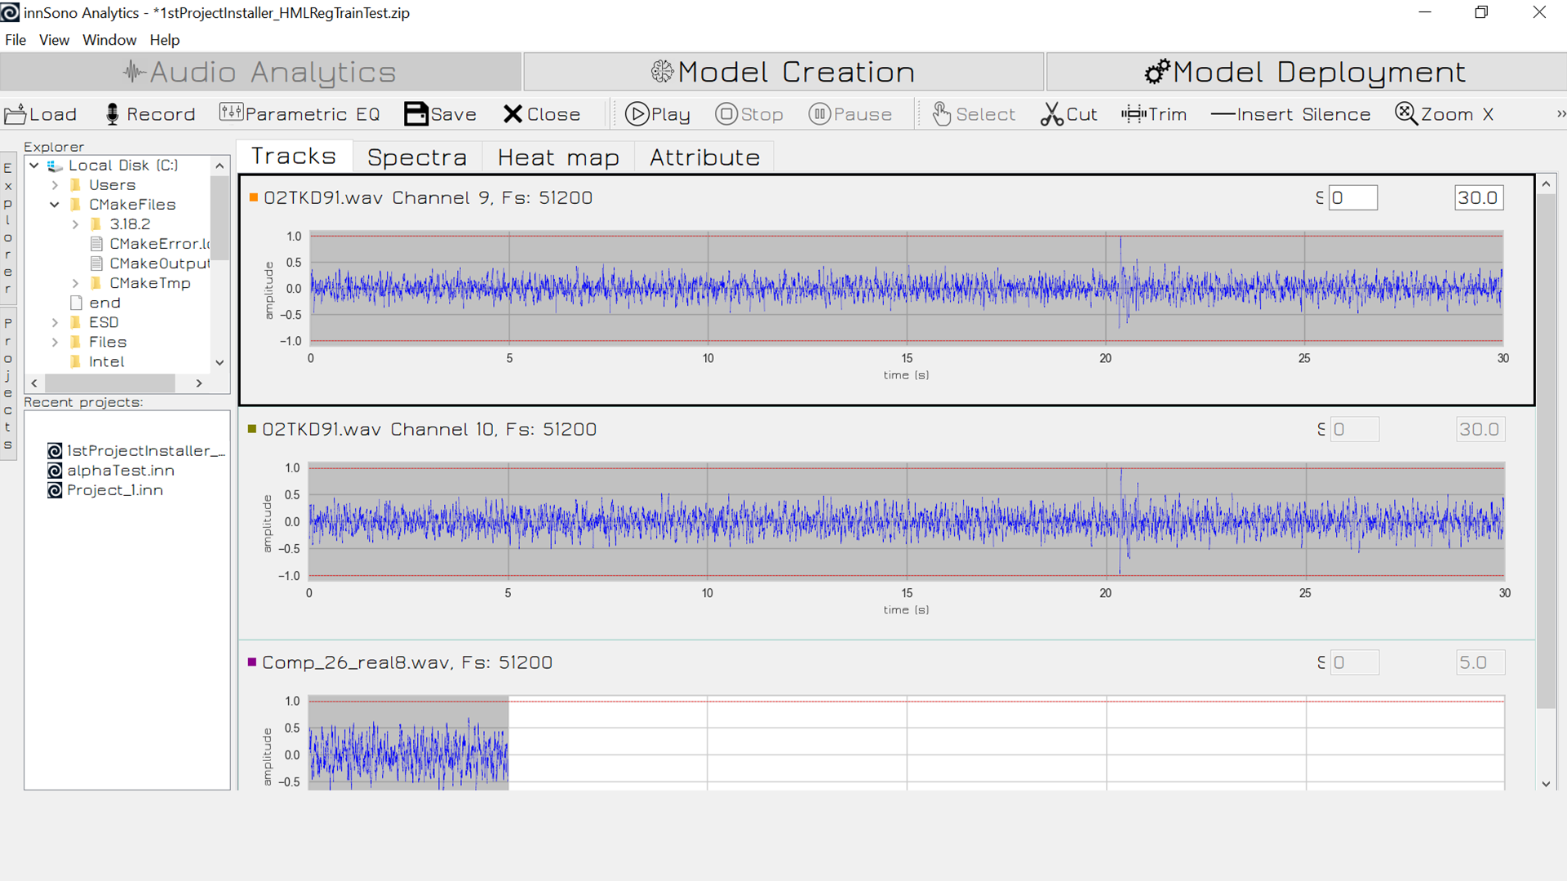
Task: Expand the 3.18.2 folder arrow
Action: pyautogui.click(x=75, y=224)
